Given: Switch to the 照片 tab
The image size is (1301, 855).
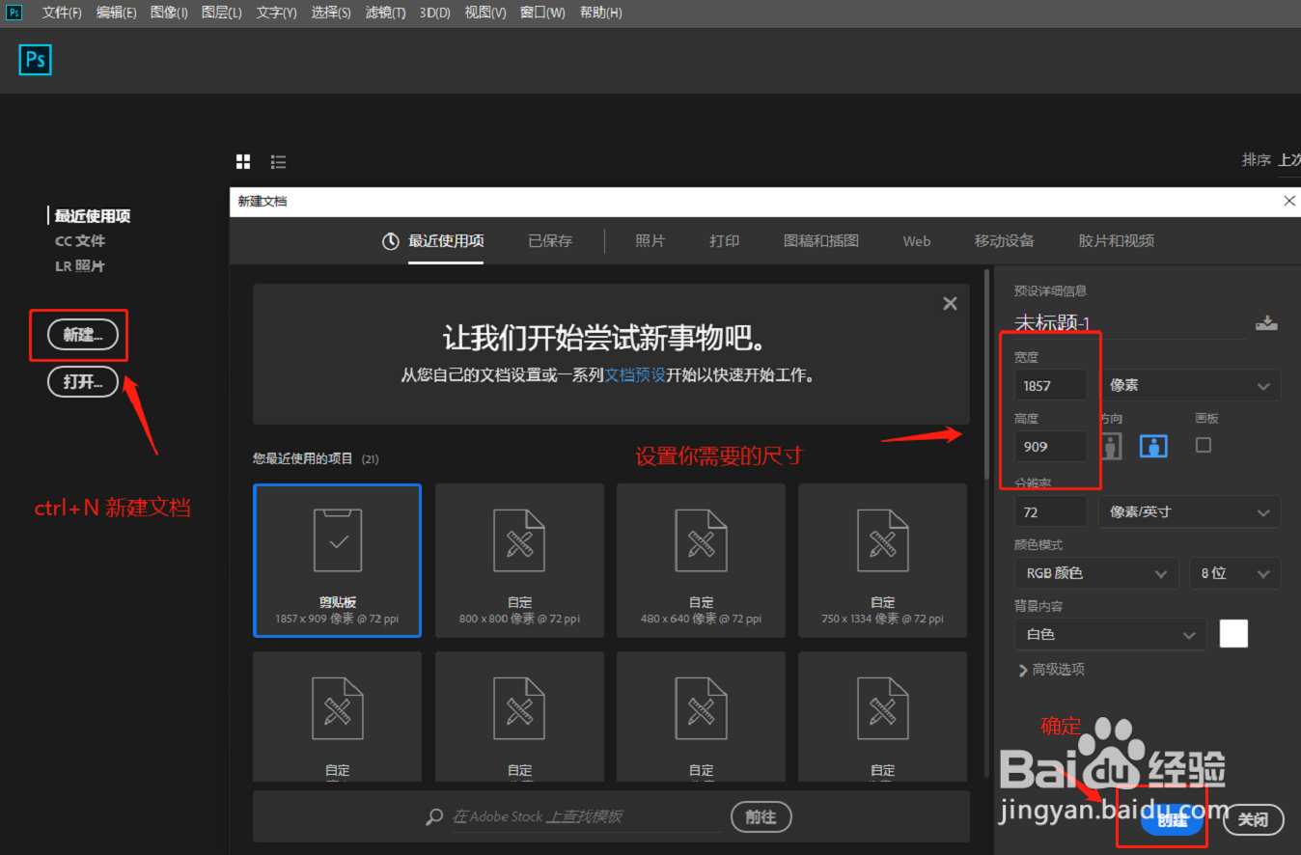Looking at the screenshot, I should click(x=650, y=241).
